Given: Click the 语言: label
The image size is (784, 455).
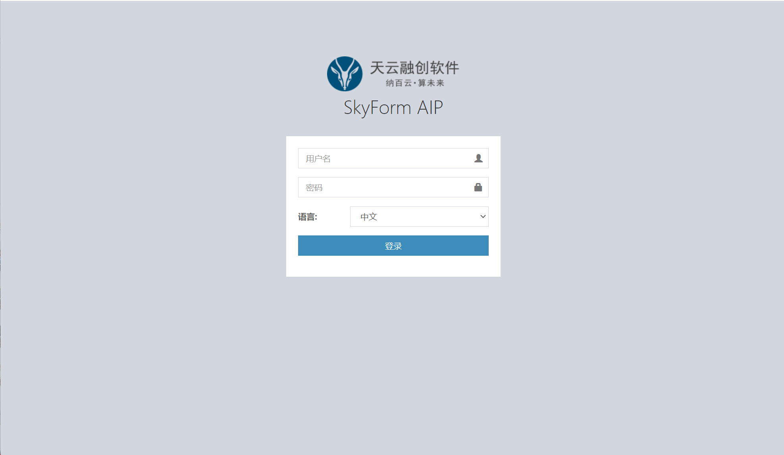Looking at the screenshot, I should (x=308, y=217).
